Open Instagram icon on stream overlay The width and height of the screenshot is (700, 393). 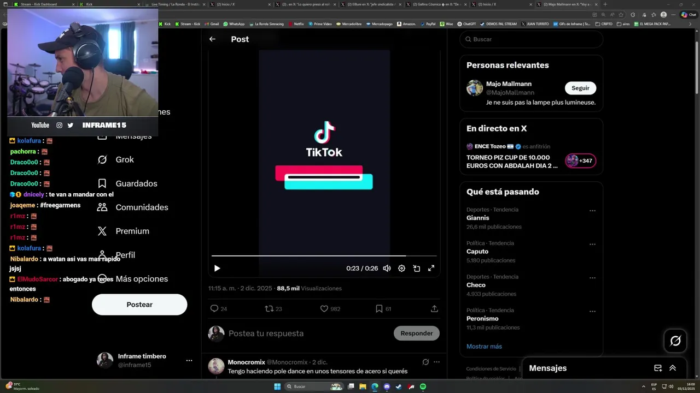59,126
